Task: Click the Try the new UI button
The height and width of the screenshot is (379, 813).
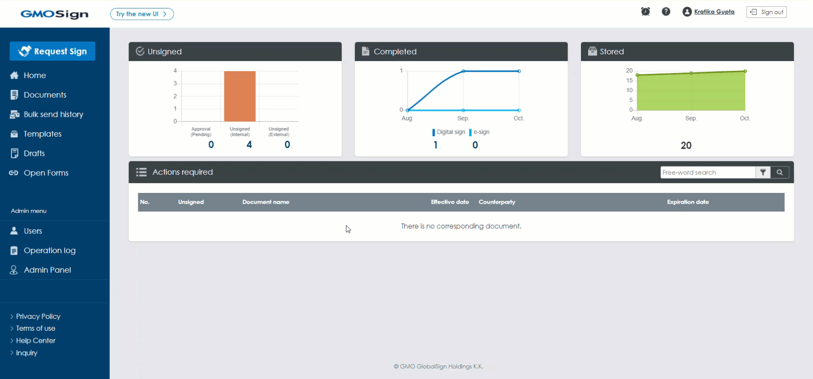Action: [x=142, y=14]
